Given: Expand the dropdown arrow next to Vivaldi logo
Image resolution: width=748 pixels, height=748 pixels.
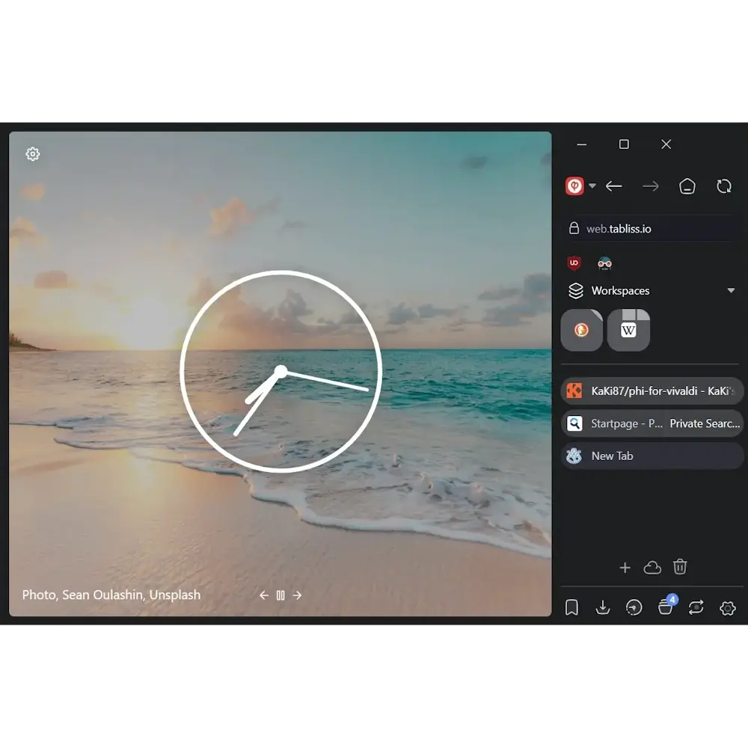Looking at the screenshot, I should click(592, 186).
